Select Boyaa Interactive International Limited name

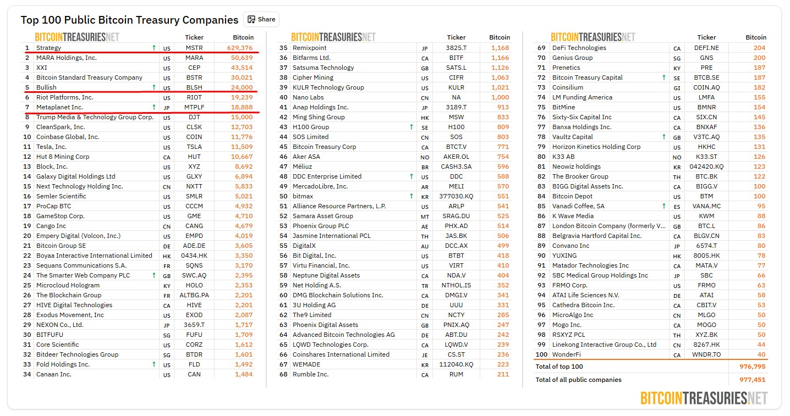[x=94, y=256]
